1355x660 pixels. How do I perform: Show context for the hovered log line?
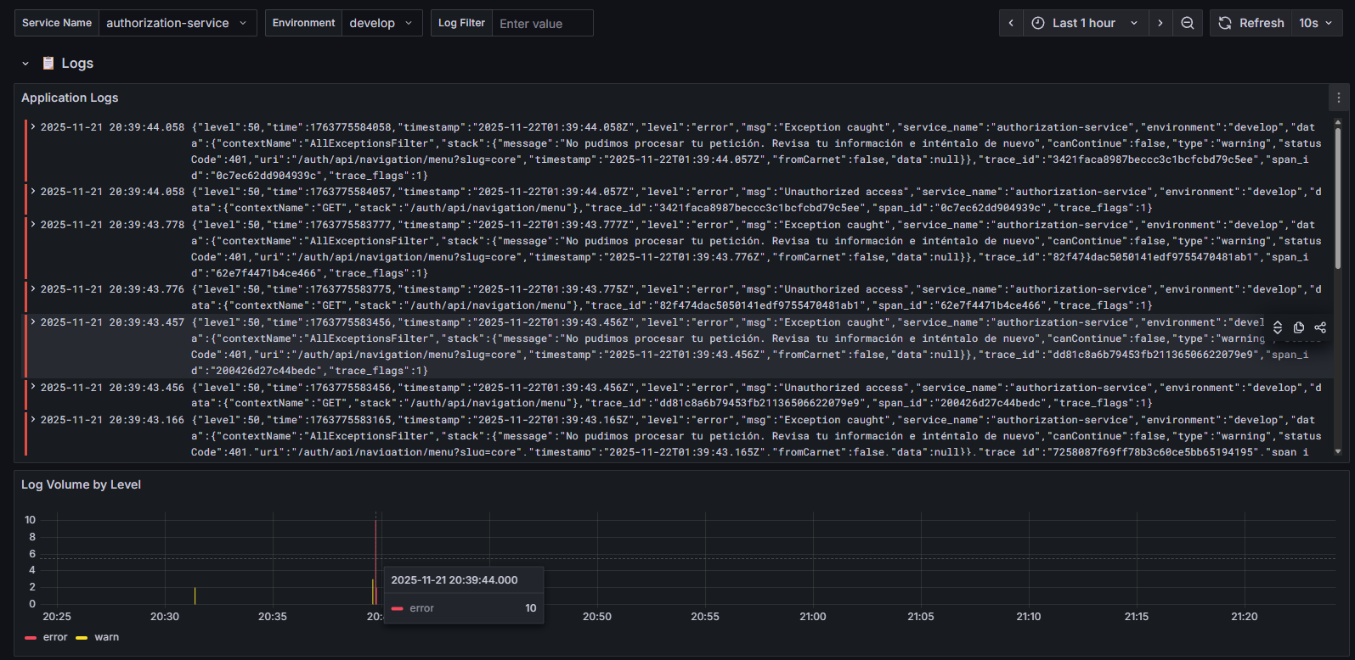(1278, 327)
